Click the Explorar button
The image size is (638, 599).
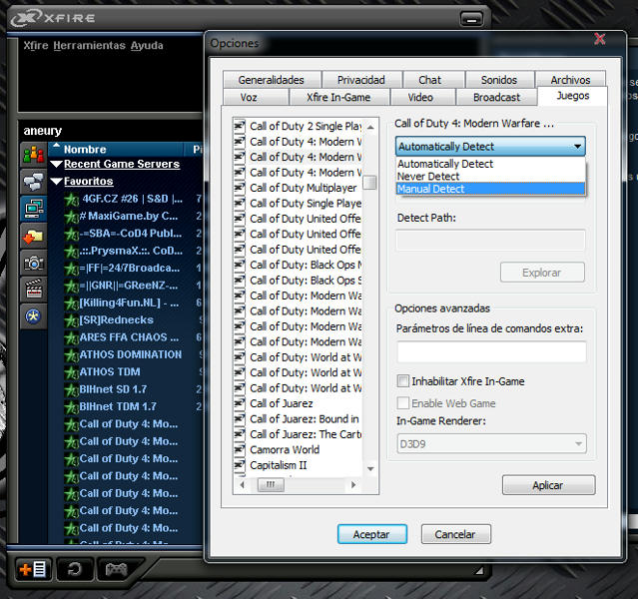[542, 273]
